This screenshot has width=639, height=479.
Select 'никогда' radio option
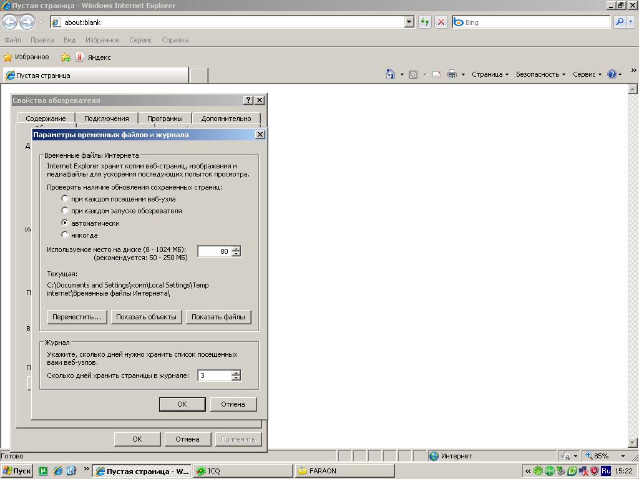65,235
